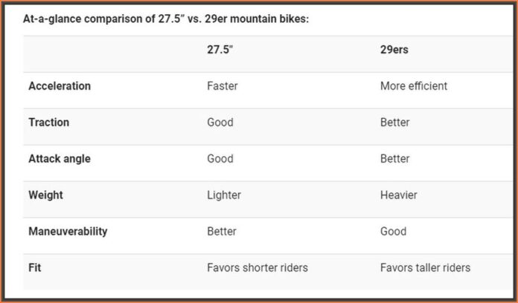Click the Heavier cell in Weight row
Screen dimensions: 518x303
(399, 195)
